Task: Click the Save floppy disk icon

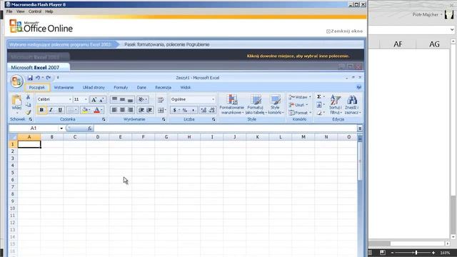Action: (30, 78)
